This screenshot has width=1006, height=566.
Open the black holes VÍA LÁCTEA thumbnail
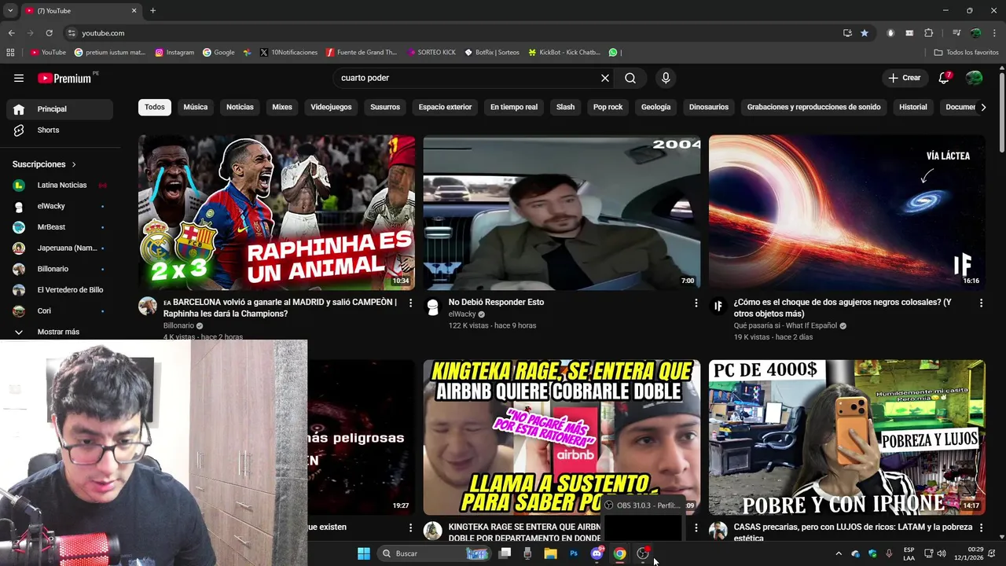(847, 212)
